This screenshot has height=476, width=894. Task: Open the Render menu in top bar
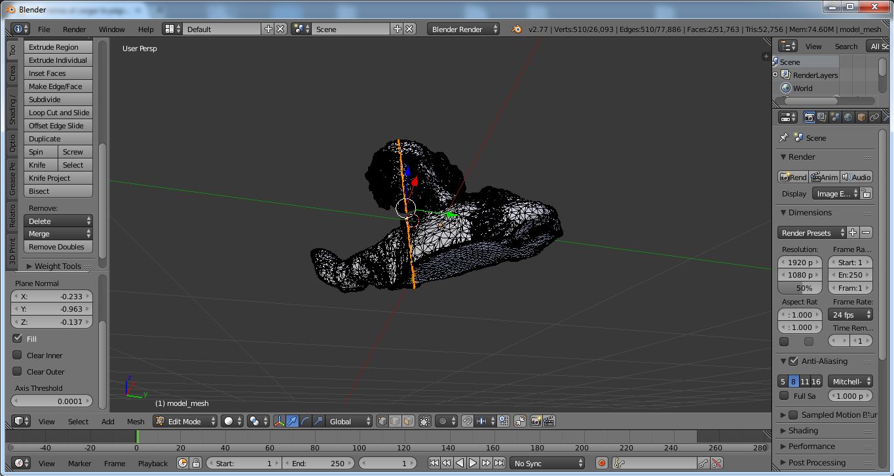point(74,29)
